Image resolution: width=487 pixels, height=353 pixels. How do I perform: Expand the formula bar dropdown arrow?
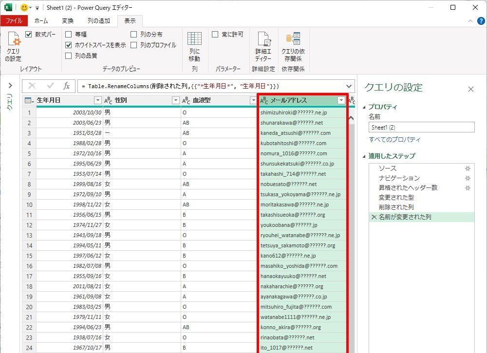click(x=349, y=86)
